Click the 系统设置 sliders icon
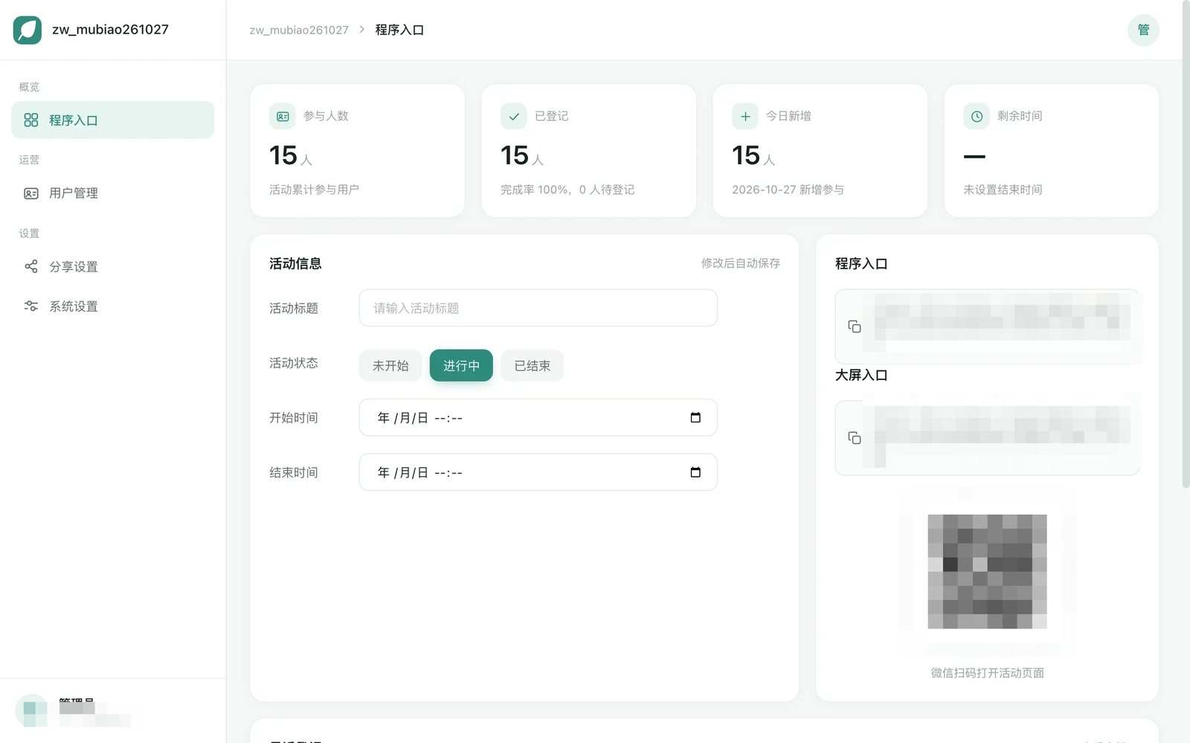The height and width of the screenshot is (743, 1190). pyautogui.click(x=30, y=306)
